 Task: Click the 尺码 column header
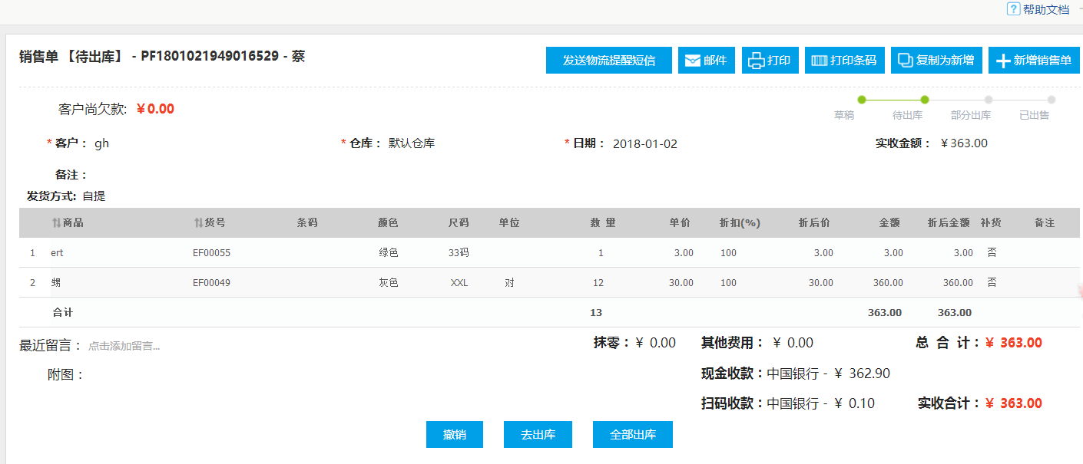(459, 222)
